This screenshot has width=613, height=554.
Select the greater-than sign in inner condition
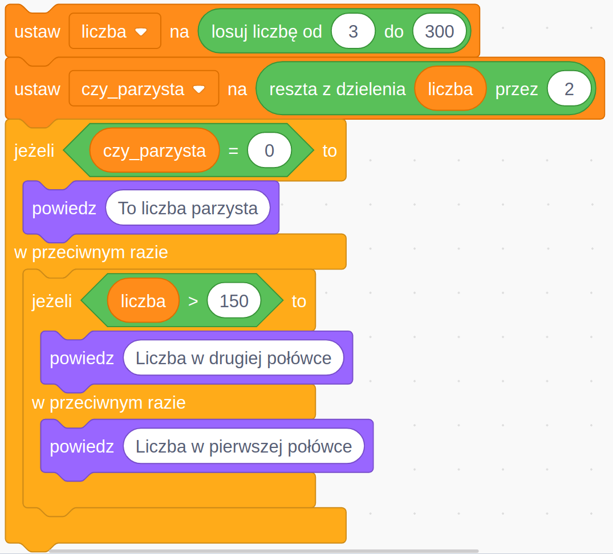tap(193, 301)
